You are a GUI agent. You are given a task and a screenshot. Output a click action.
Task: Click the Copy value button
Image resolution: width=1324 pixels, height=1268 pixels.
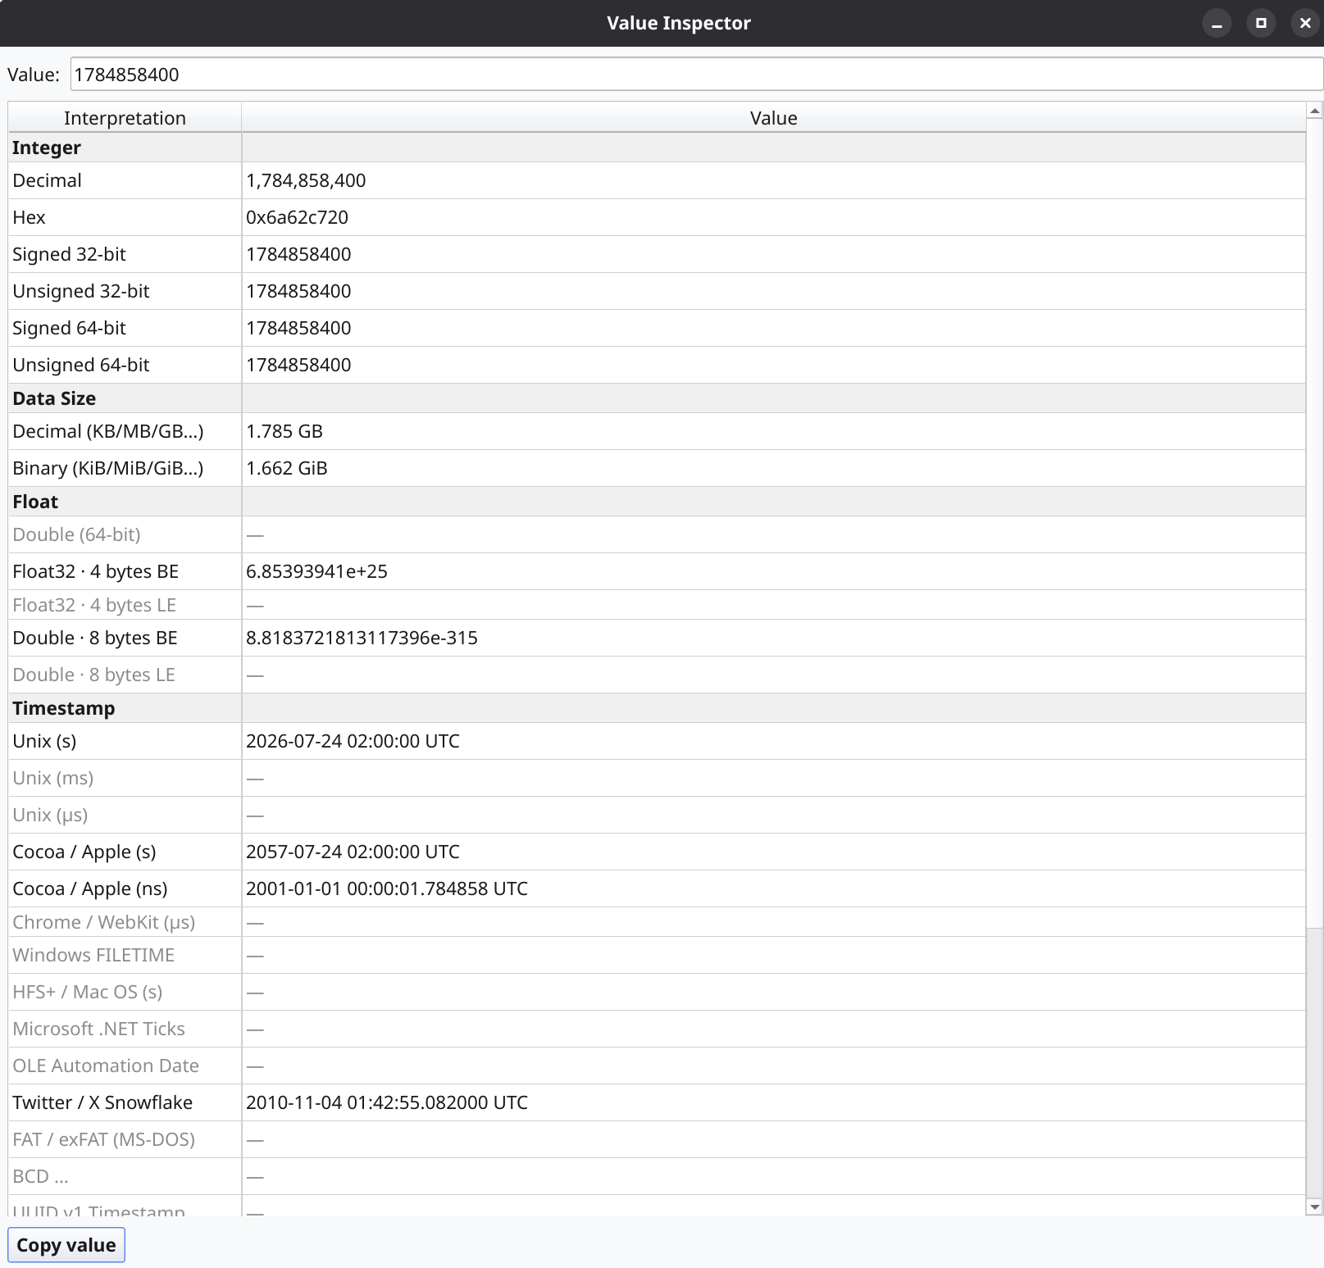coord(66,1245)
